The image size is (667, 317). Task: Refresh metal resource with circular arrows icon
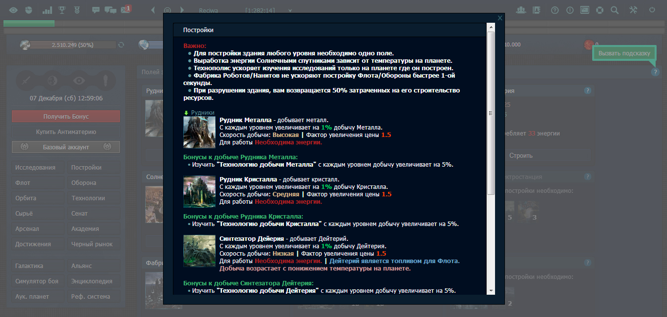[x=120, y=45]
